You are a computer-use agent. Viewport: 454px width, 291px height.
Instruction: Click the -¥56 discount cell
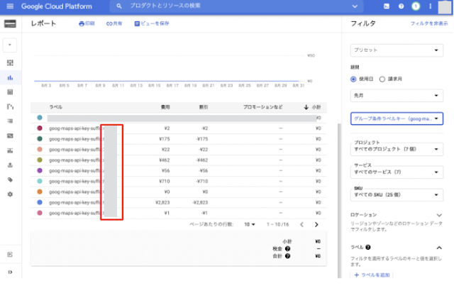pyautogui.click(x=204, y=171)
